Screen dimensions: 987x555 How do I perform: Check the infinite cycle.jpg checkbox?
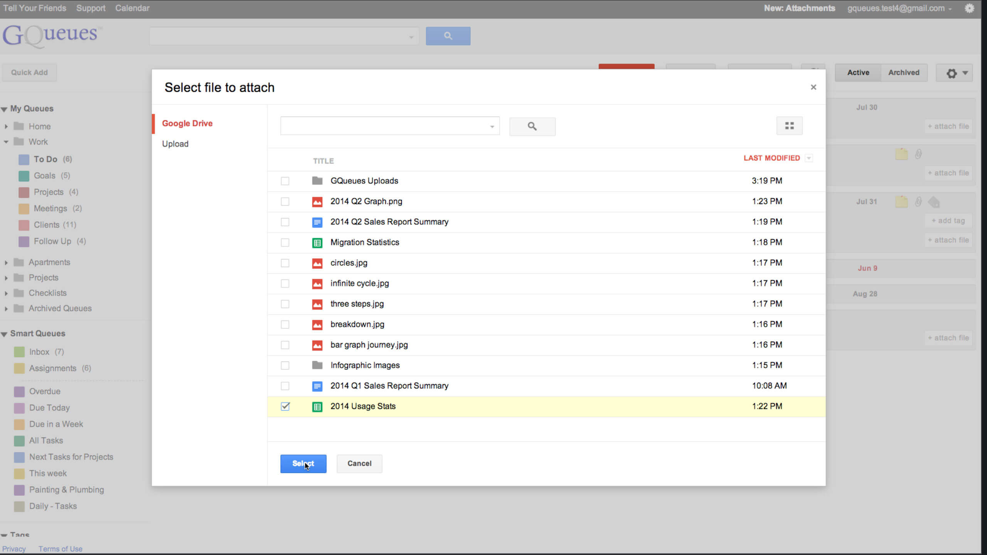click(285, 284)
